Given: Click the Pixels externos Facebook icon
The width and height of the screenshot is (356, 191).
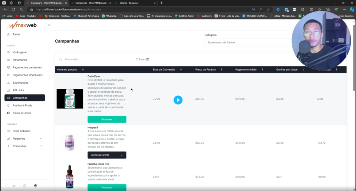Looking at the screenshot, I should pos(9,113).
